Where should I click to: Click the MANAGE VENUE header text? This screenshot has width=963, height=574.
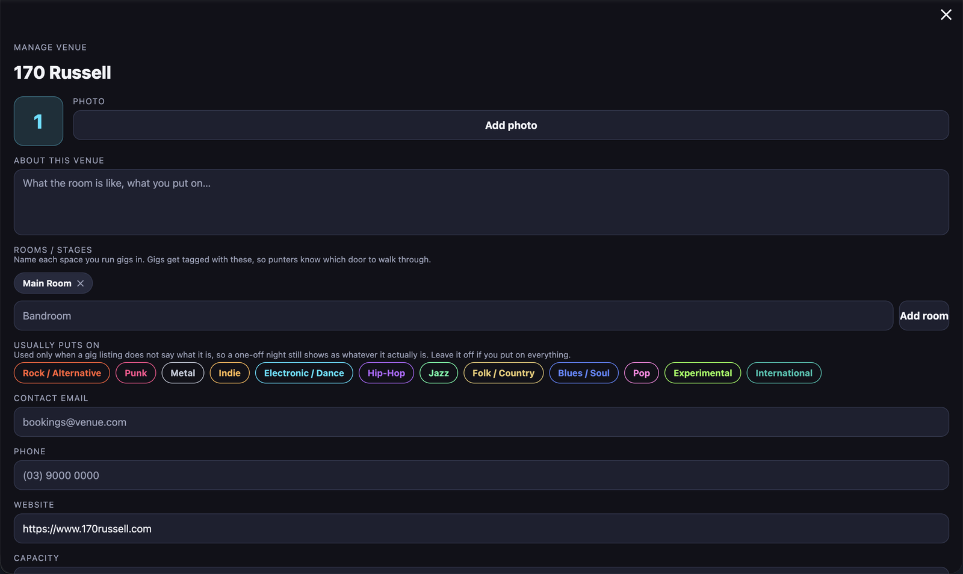tap(51, 47)
